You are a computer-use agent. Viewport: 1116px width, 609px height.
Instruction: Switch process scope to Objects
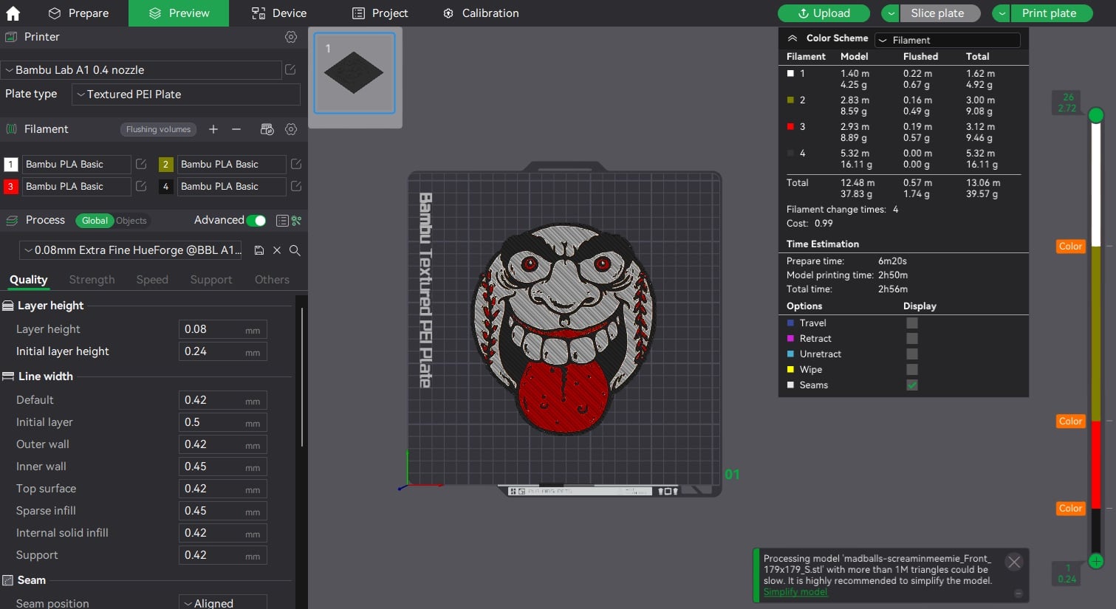click(x=131, y=221)
